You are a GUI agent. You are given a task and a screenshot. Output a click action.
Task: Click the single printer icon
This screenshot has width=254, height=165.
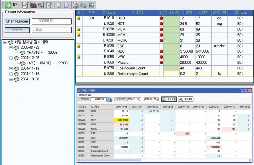(x=75, y=5)
